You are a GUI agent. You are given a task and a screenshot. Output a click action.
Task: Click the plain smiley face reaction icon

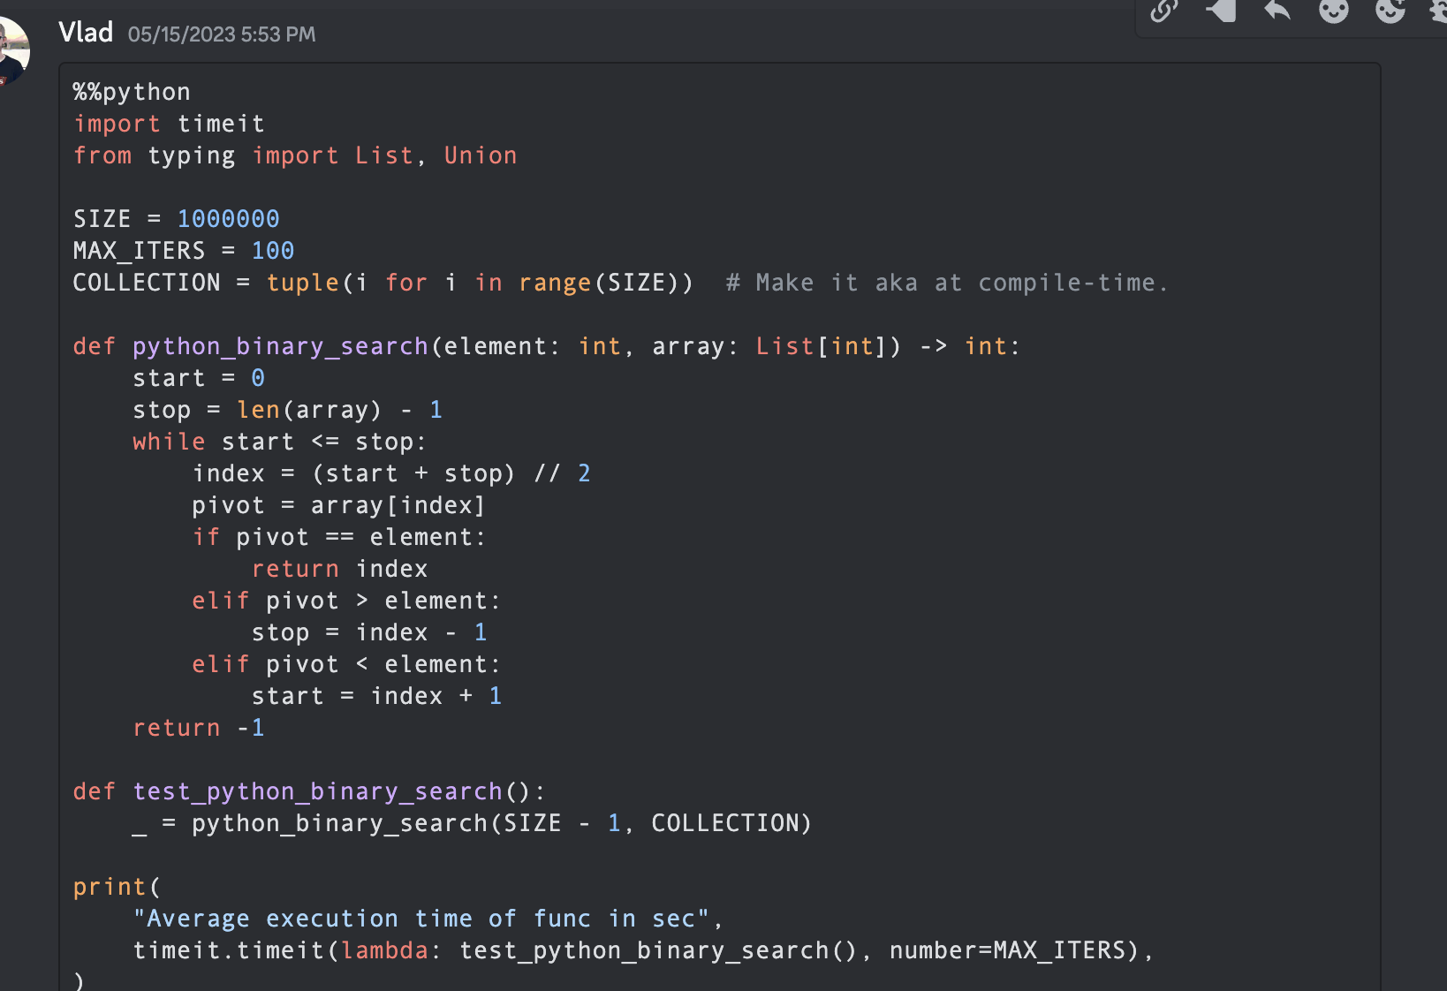[1333, 11]
